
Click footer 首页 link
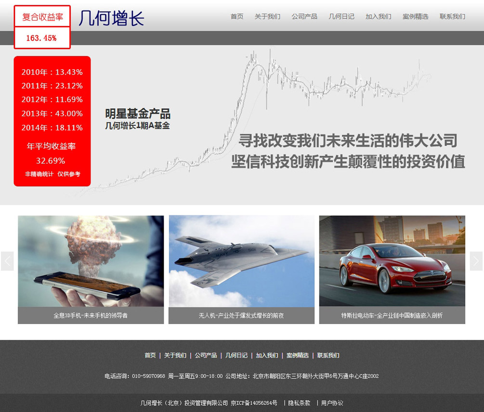[x=150, y=355]
